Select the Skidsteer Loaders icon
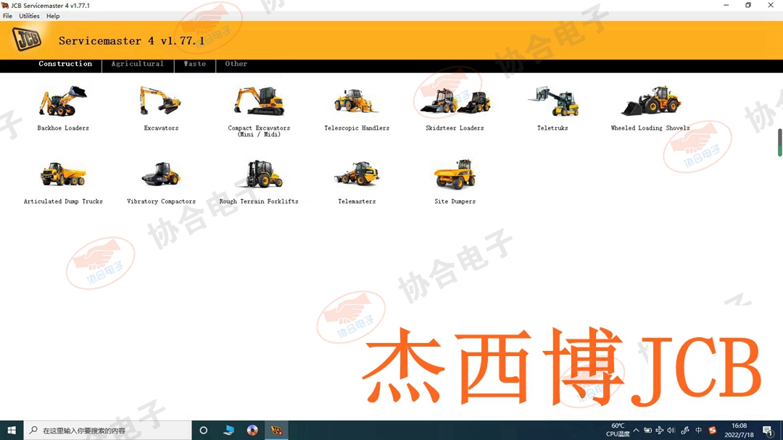Viewport: 783px width, 440px height. [x=455, y=101]
